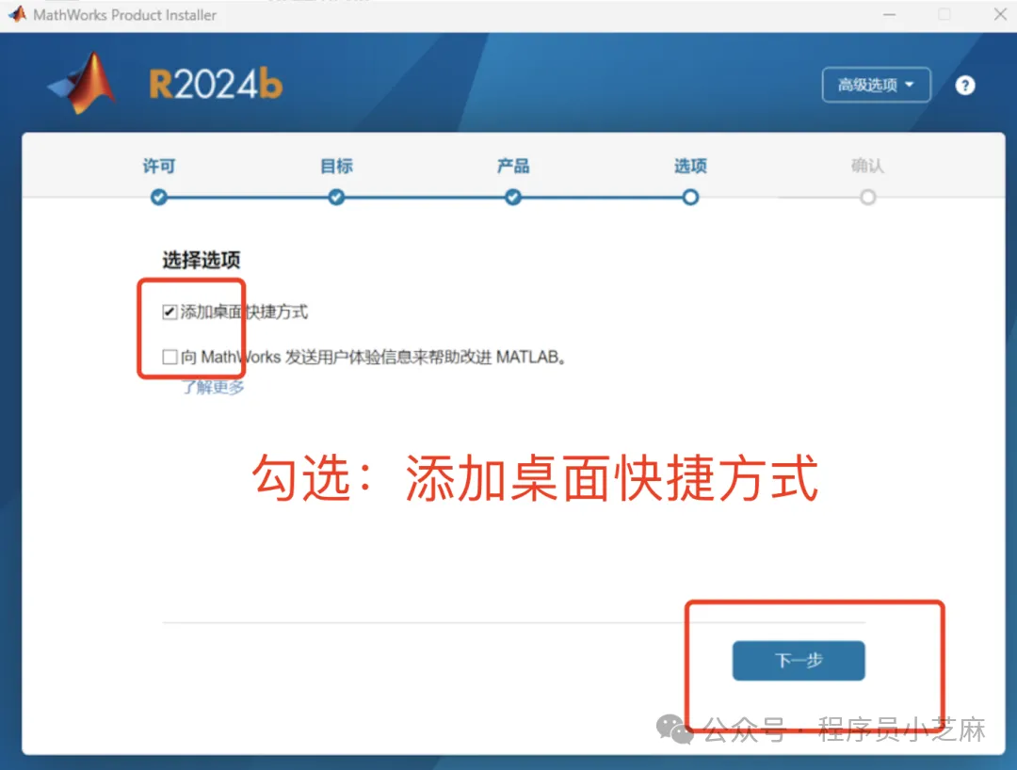
Task: Click the MathWorks Product Installer window title
Action: point(124,15)
